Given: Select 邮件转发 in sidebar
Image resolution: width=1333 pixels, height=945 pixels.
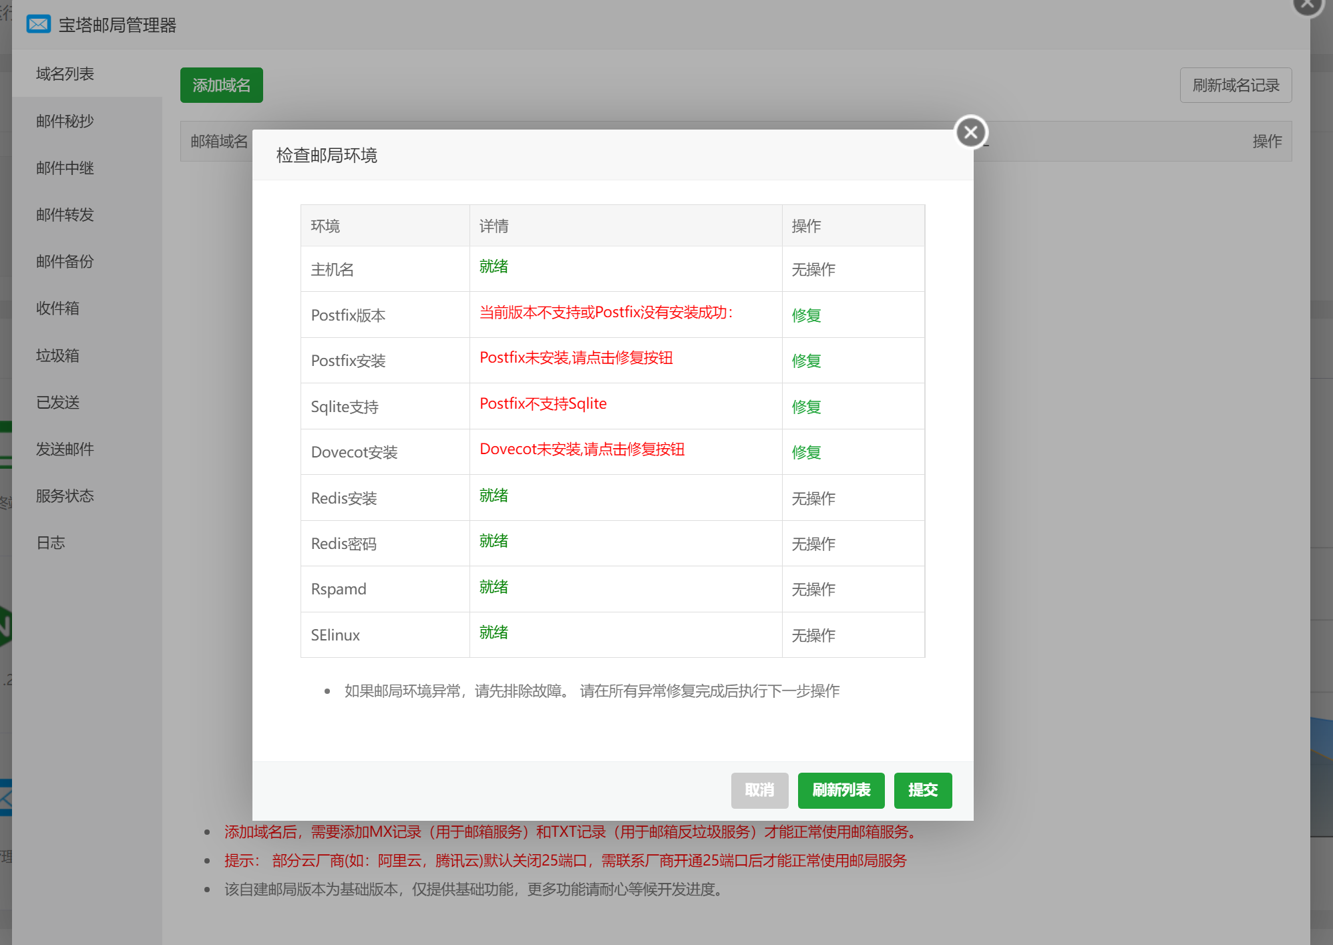Looking at the screenshot, I should [x=65, y=214].
